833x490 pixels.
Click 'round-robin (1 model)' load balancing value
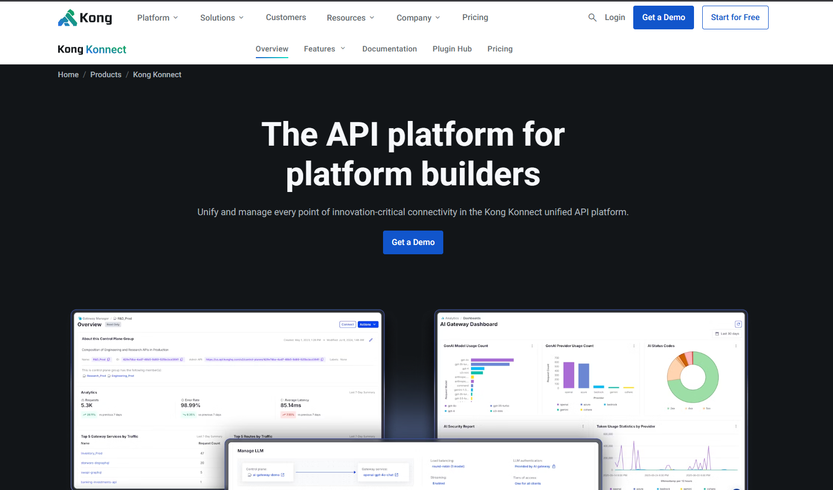(x=448, y=466)
